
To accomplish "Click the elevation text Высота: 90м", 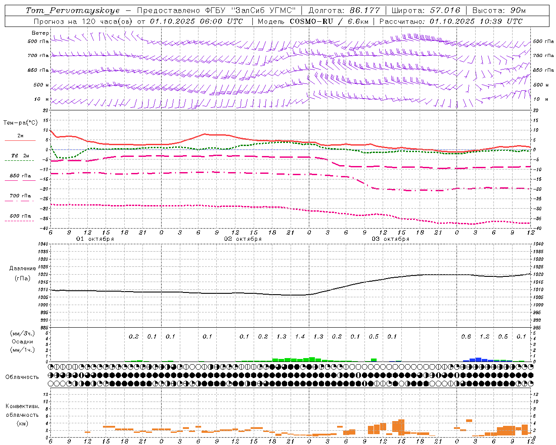I will click(x=499, y=10).
